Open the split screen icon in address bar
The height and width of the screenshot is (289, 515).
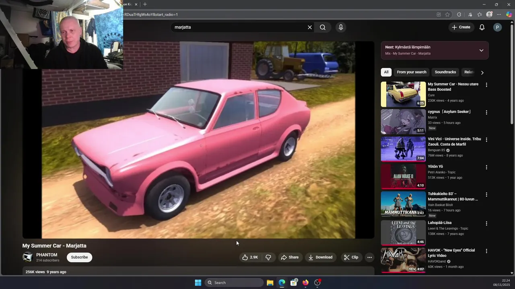(439, 14)
